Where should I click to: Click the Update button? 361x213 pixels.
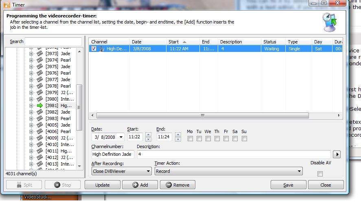[103, 185]
